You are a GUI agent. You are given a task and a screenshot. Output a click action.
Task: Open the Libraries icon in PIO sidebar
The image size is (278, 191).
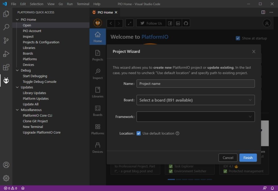pyautogui.click(x=98, y=92)
